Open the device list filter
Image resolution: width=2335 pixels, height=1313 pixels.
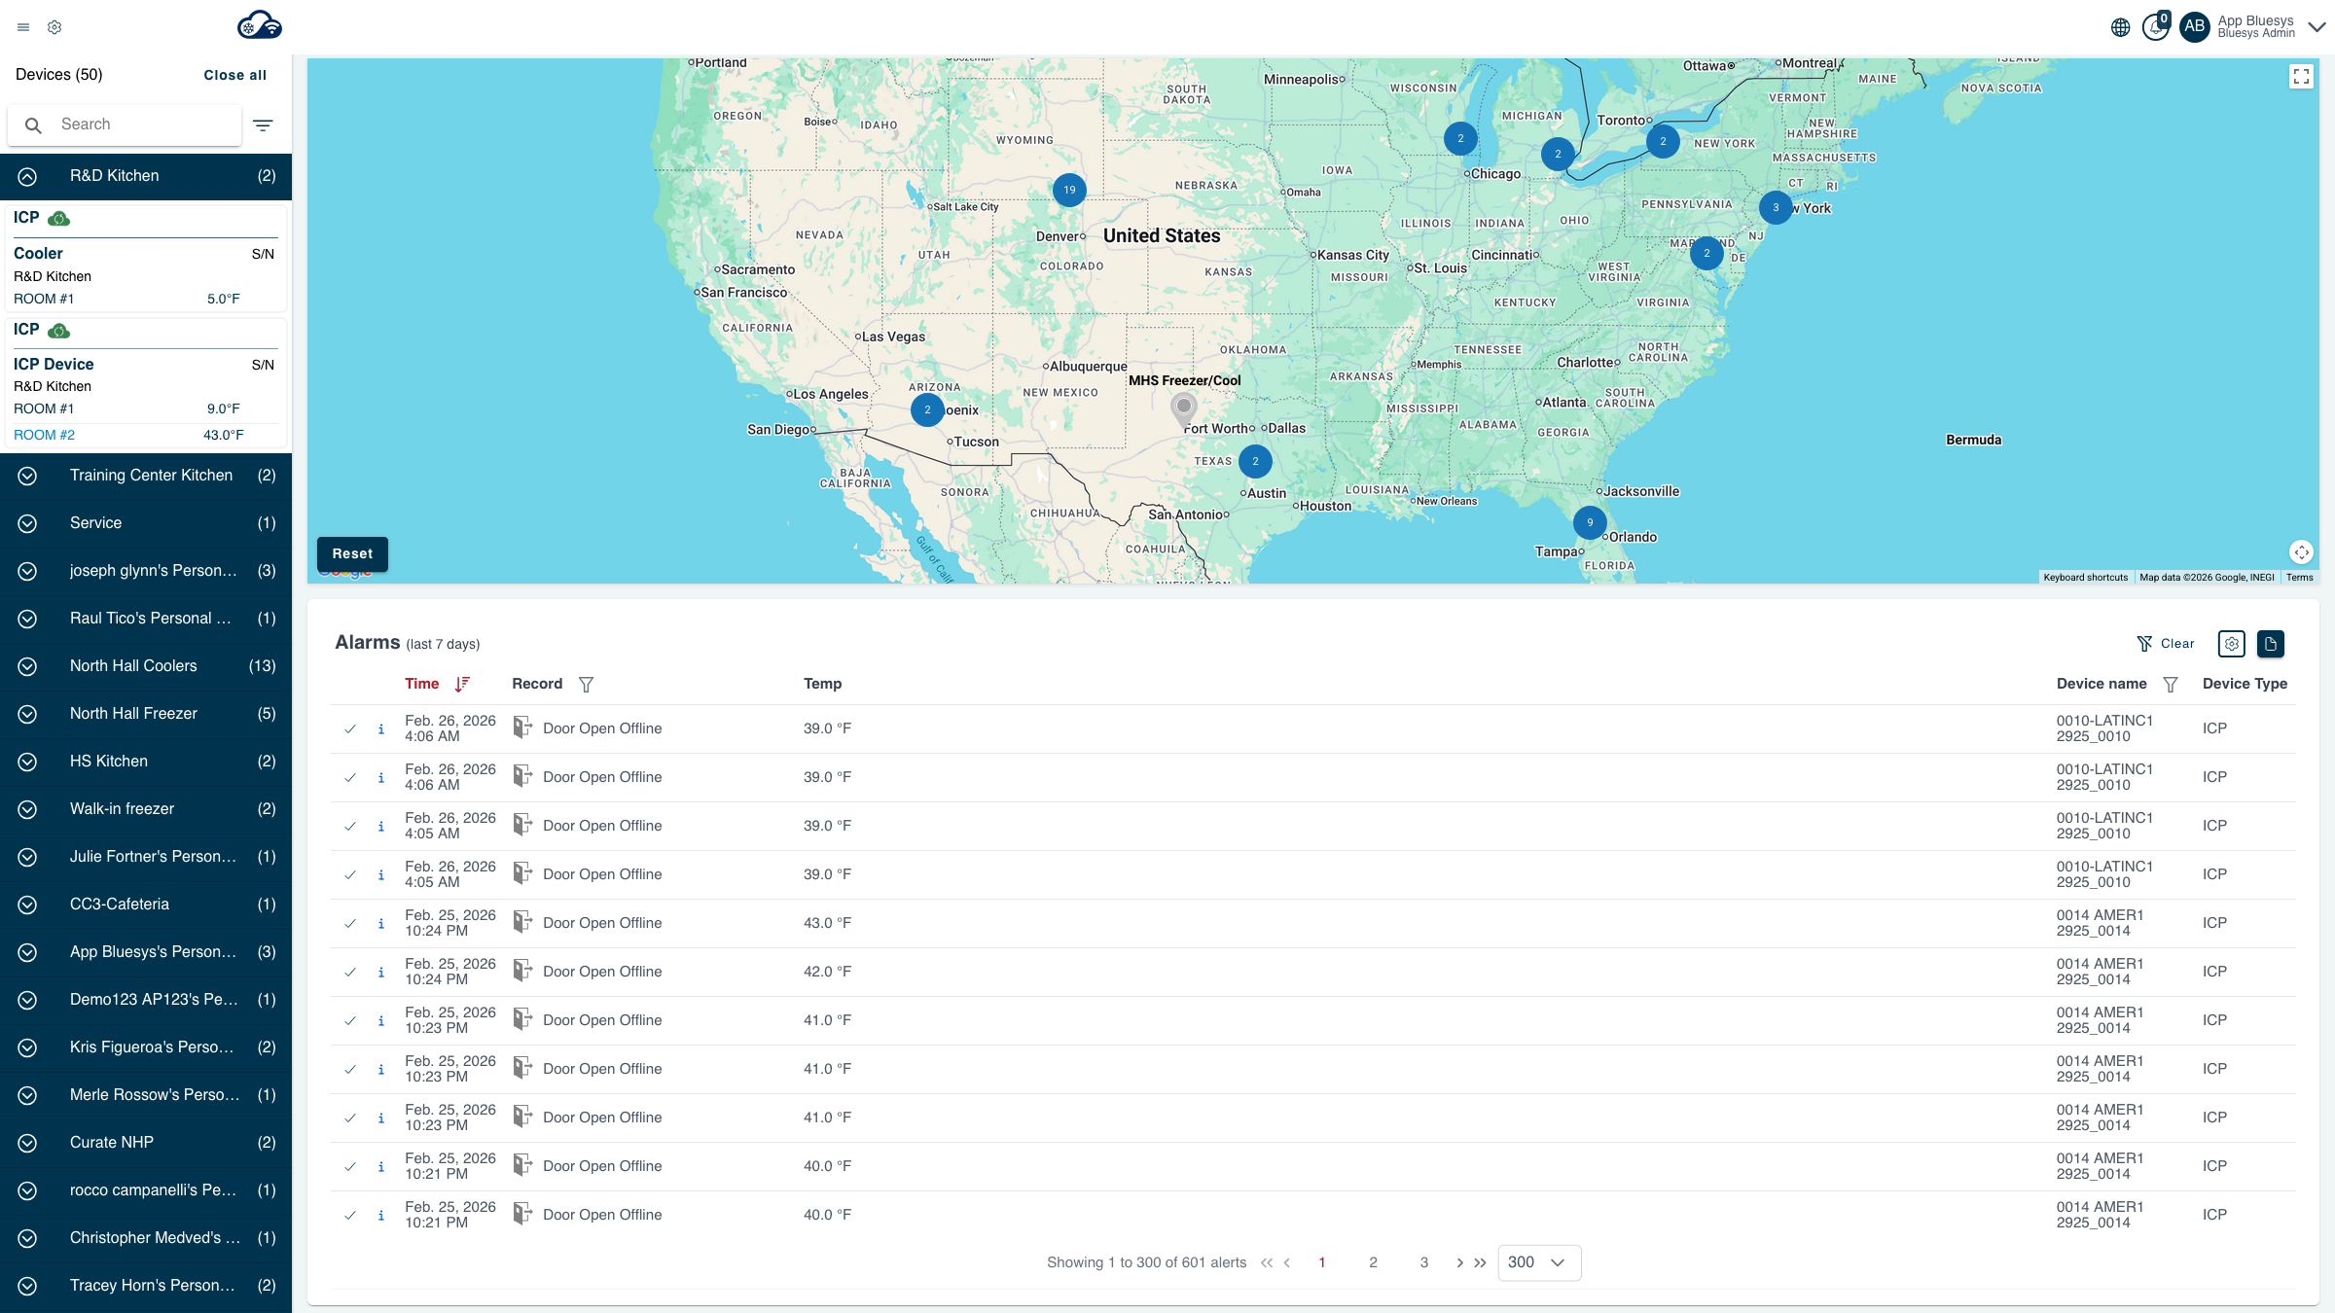pos(263,124)
